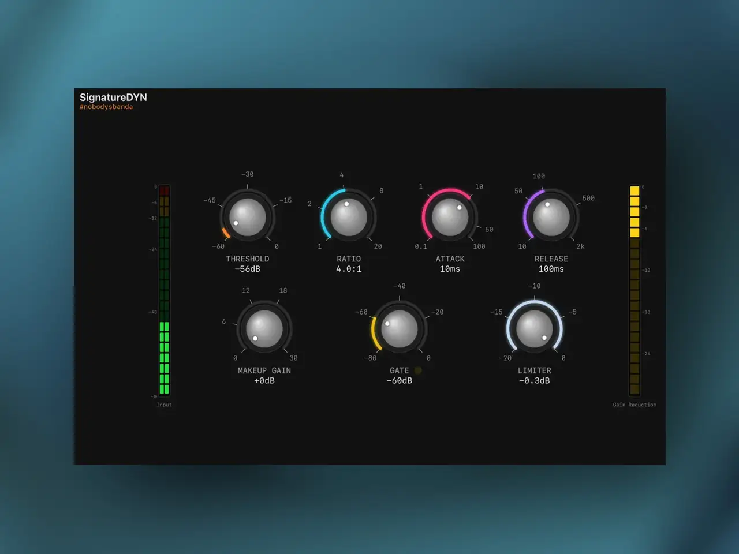739x554 pixels.
Task: Click the MAKEUP GAIN label
Action: [x=264, y=370]
